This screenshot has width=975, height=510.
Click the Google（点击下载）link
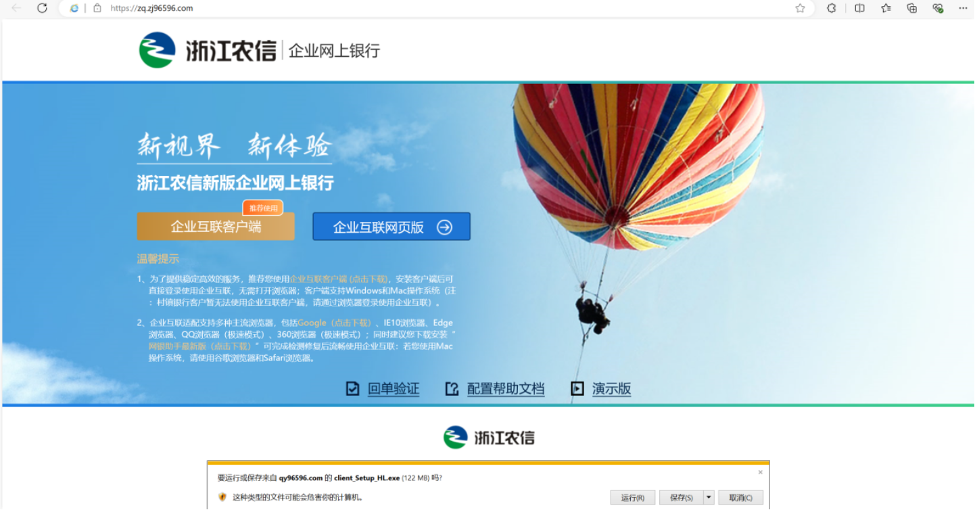pyautogui.click(x=335, y=323)
